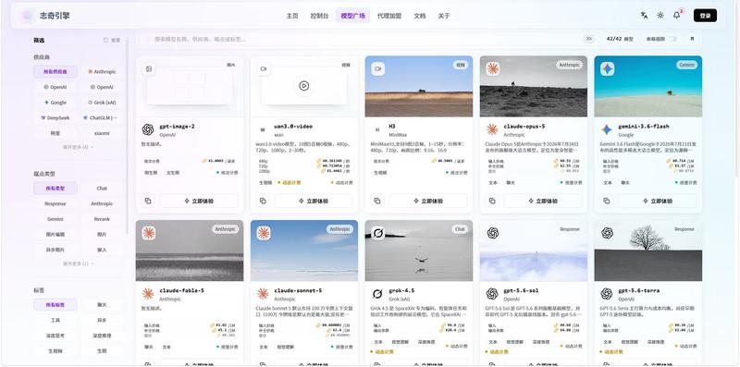
Task: Click the 志奇引擎 logo icon
Action: tap(28, 16)
